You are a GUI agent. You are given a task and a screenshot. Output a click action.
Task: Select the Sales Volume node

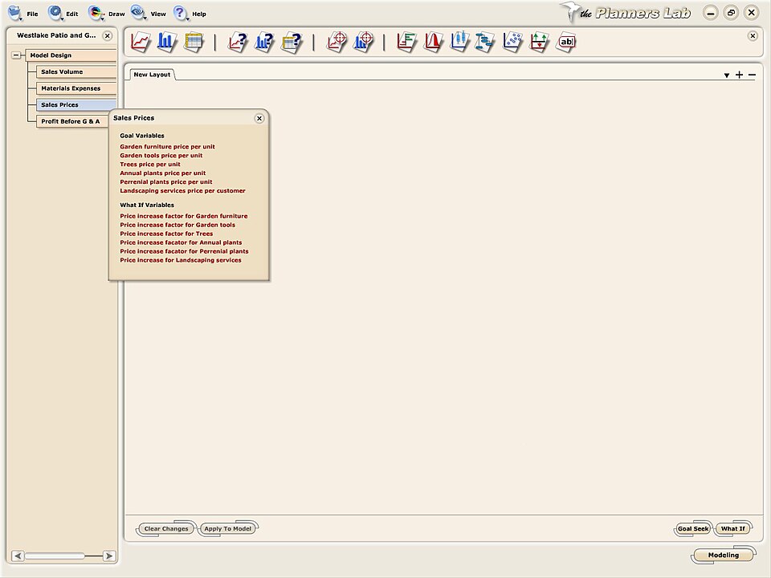[76, 71]
